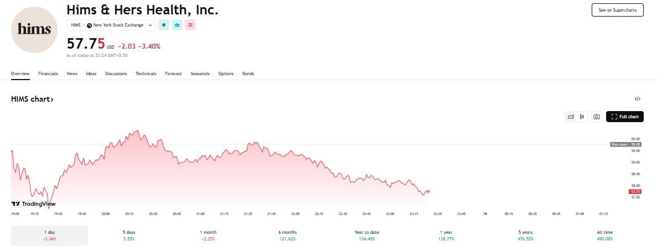
Task: Click the 01:15 time axis label
Action: [x=603, y=213]
